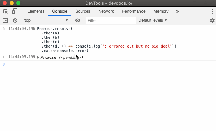216x131 pixels.
Task: Toggle the device toolbar icon
Action: [x=15, y=11]
